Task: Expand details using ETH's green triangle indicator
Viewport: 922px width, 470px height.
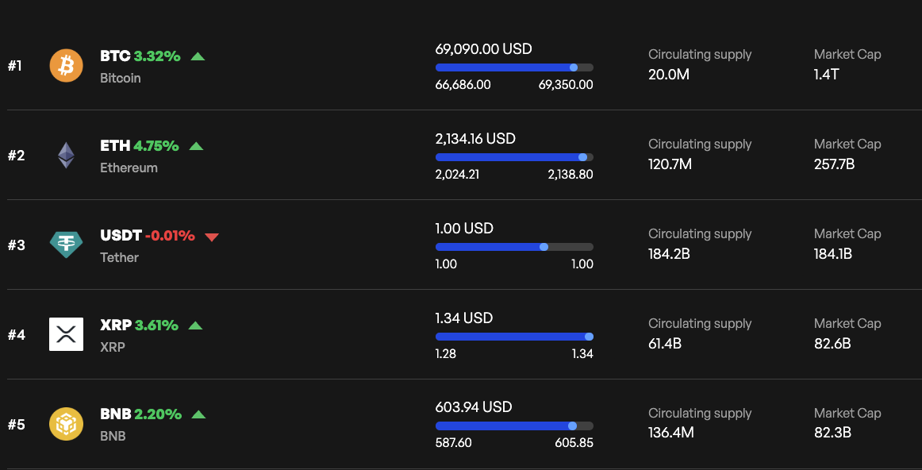Action: [197, 146]
